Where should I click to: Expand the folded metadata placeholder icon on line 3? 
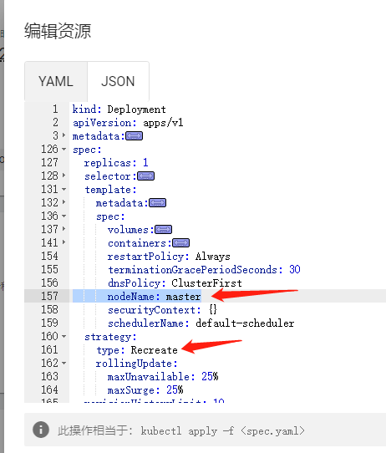134,136
